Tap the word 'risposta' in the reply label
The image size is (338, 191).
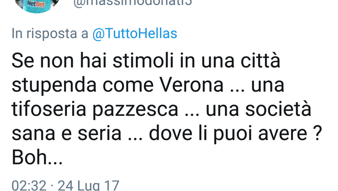click(x=52, y=34)
